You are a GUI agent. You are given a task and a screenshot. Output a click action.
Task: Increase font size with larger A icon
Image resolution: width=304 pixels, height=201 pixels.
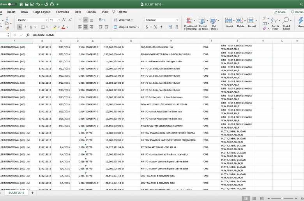pos(64,20)
